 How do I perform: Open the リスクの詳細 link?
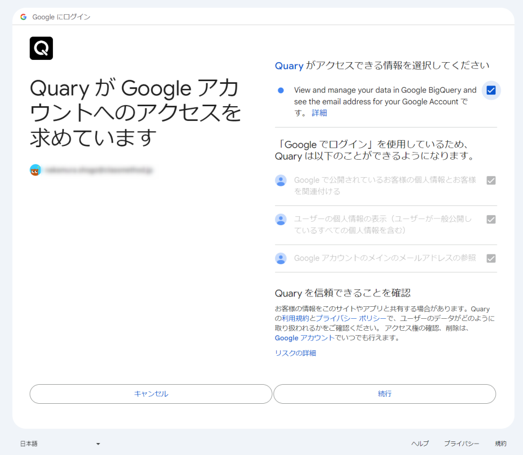297,353
